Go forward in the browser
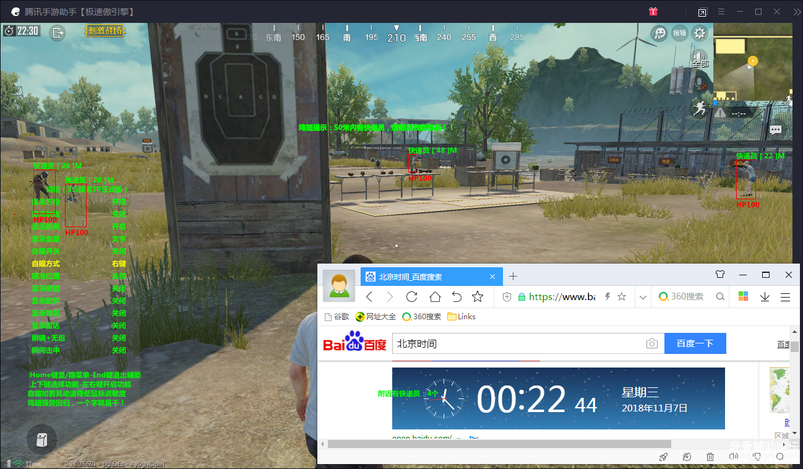The height and width of the screenshot is (469, 803). [x=390, y=297]
